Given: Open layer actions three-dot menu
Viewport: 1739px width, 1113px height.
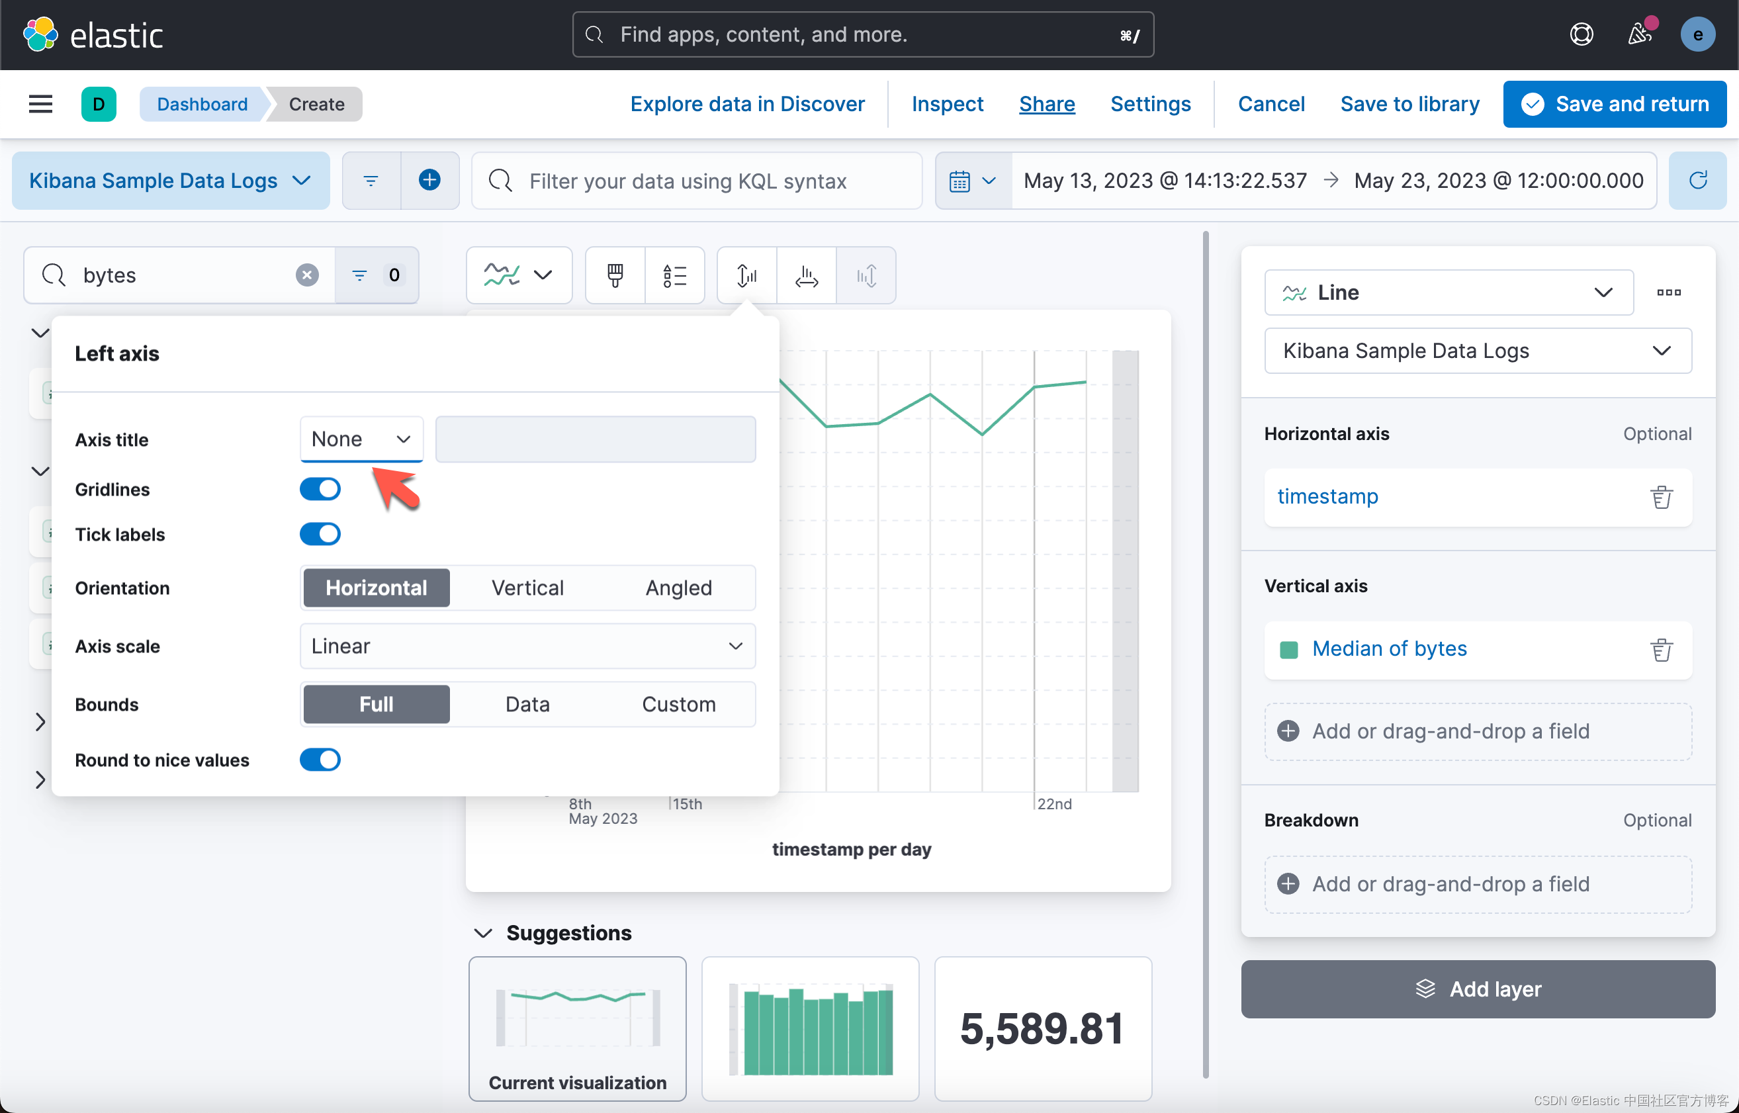Looking at the screenshot, I should point(1669,292).
